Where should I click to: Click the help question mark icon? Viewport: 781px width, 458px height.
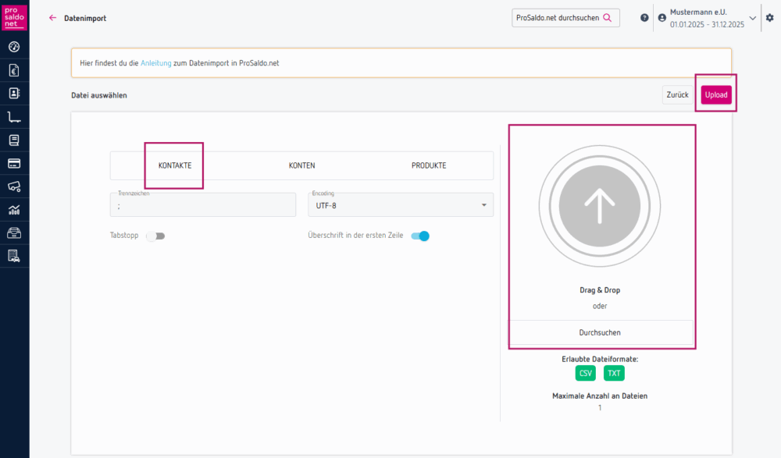(x=644, y=18)
